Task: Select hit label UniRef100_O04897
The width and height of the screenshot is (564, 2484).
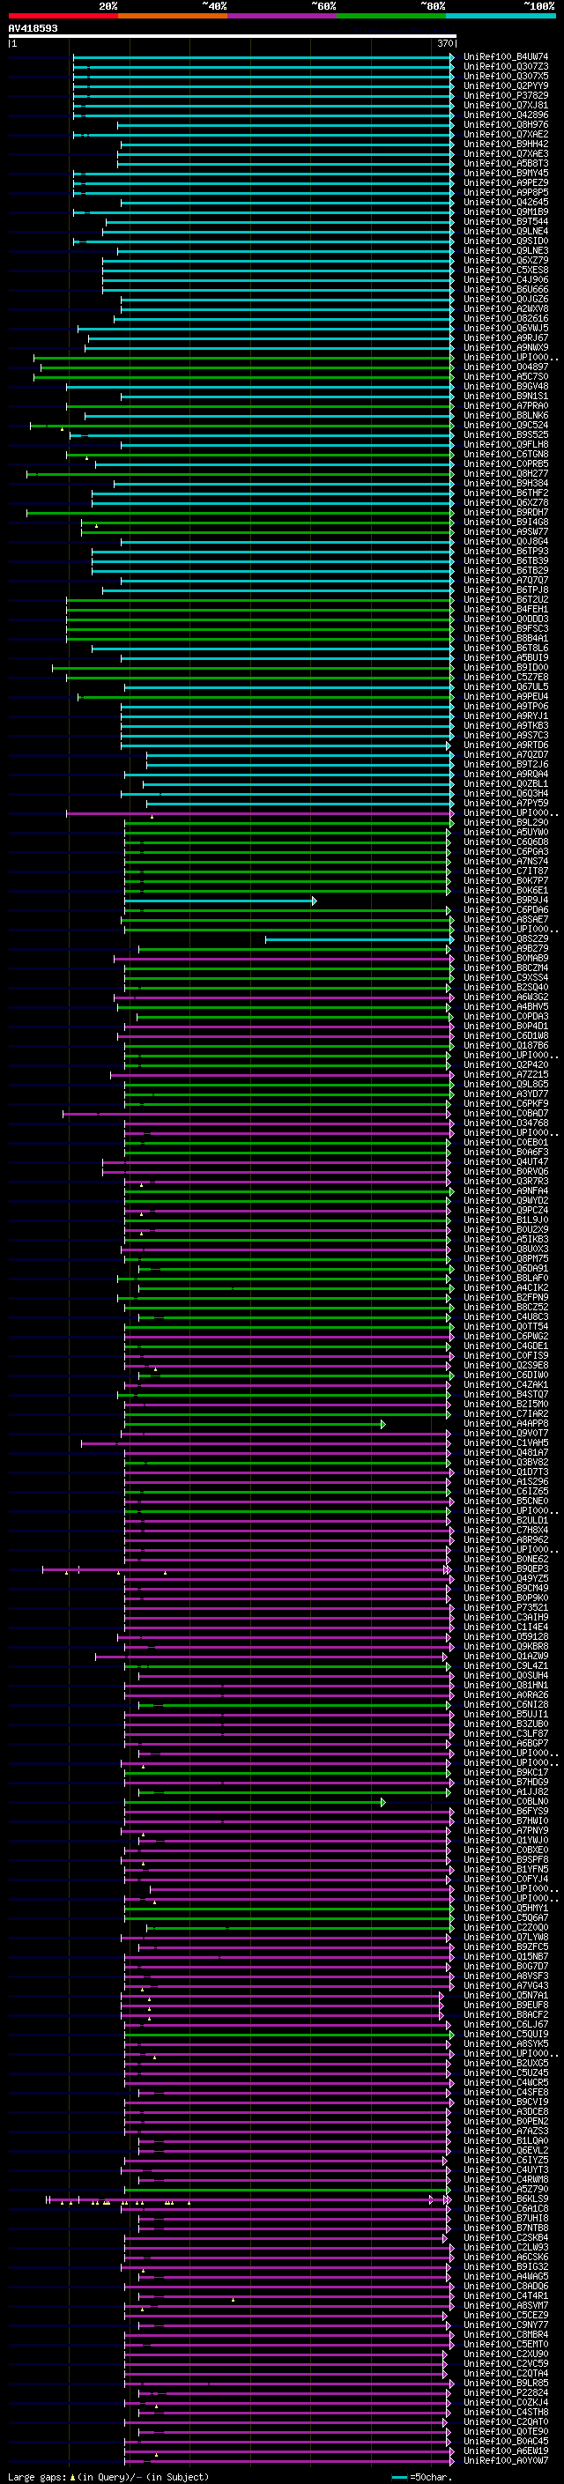Action: tap(506, 367)
